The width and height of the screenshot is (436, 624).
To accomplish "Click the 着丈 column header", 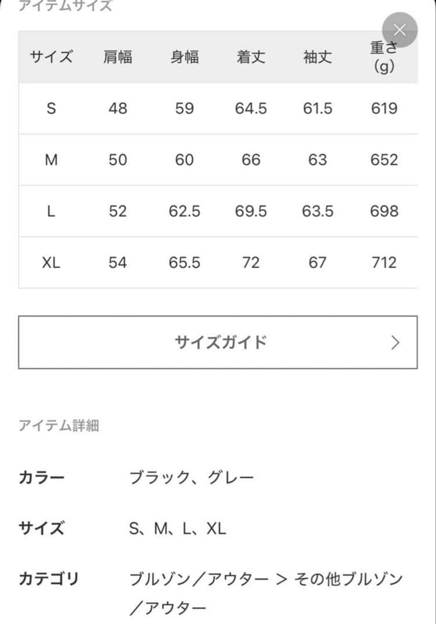I will click(251, 58).
